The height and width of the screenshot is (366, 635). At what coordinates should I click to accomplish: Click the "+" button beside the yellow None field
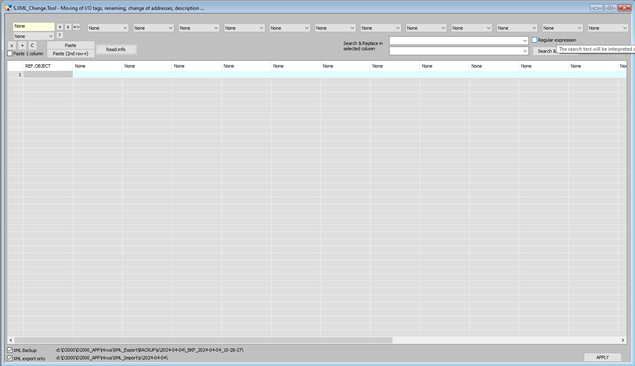click(x=60, y=27)
